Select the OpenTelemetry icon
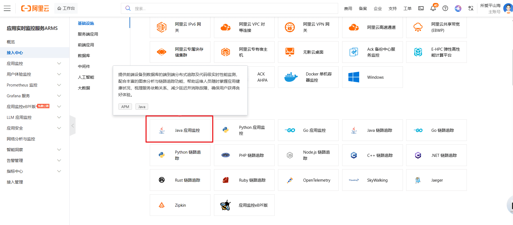 pos(290,180)
